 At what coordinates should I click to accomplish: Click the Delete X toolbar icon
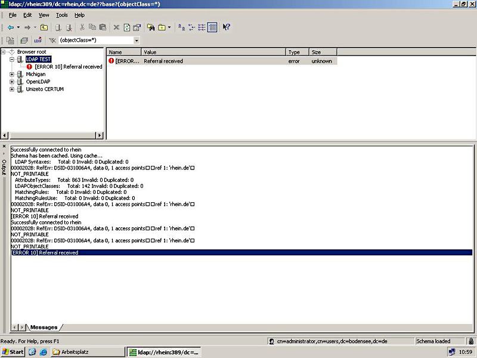tap(116, 27)
